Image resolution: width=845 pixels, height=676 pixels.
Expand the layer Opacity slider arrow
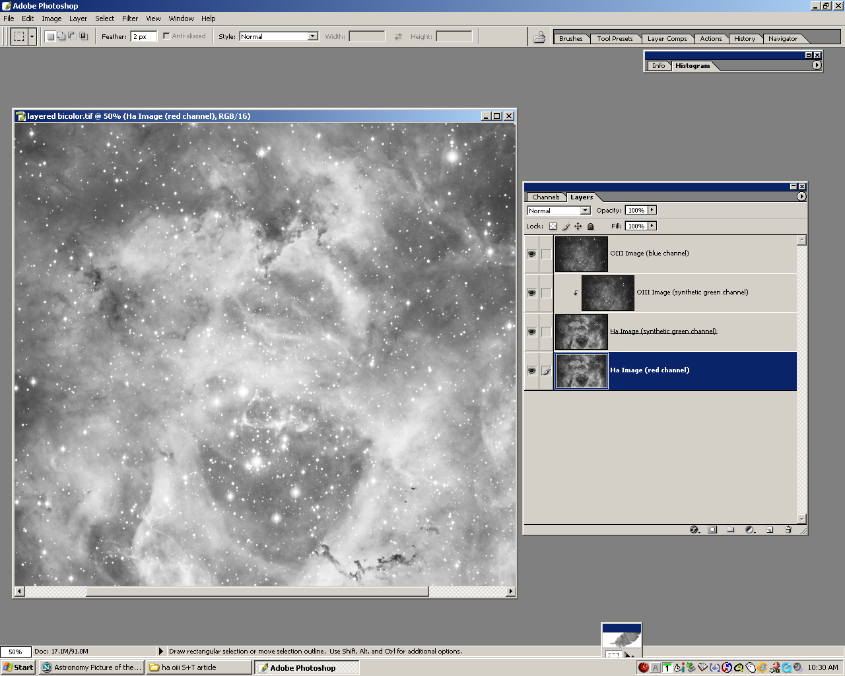(652, 211)
